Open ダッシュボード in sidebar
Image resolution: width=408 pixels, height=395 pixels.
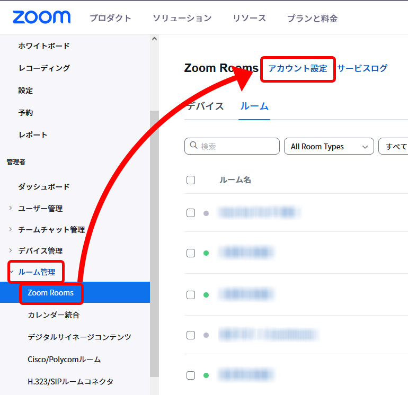[x=44, y=186]
